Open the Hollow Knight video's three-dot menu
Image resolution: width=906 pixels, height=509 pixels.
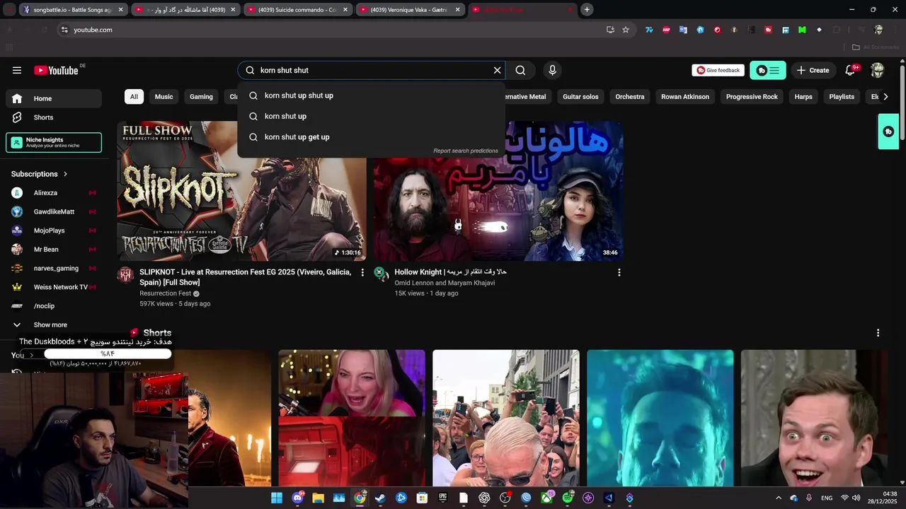619,272
